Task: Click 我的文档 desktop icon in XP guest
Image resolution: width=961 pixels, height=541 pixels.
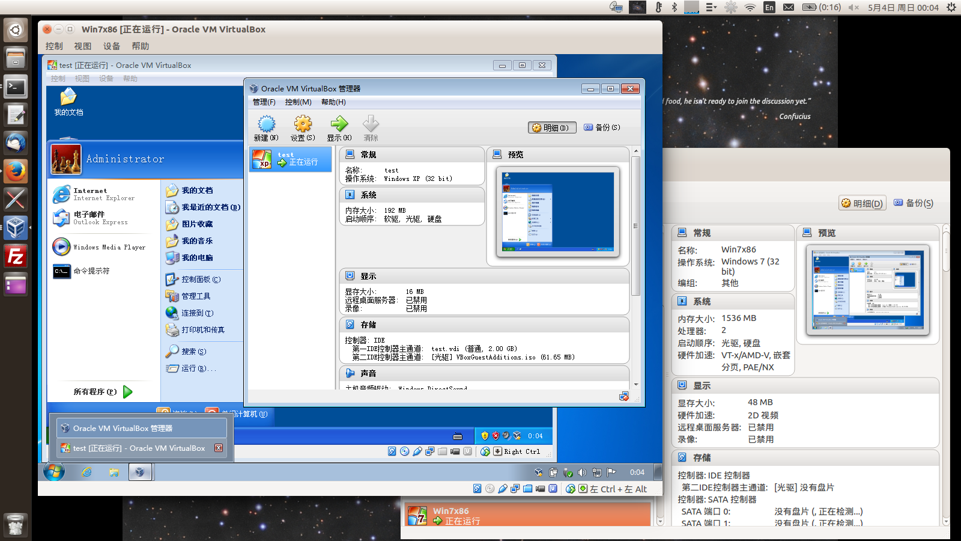Action: point(68,102)
